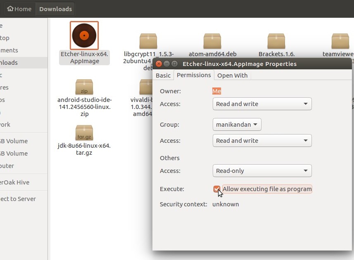
Task: Open Desktop in the sidebar
Action: point(24,38)
